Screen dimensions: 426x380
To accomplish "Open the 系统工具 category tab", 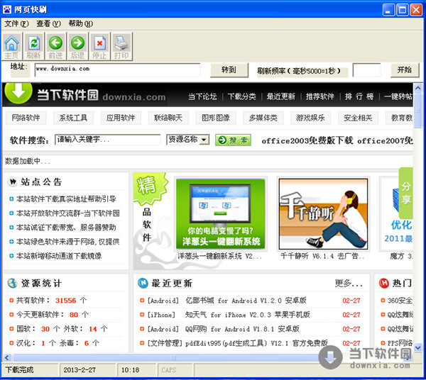I will pos(73,118).
